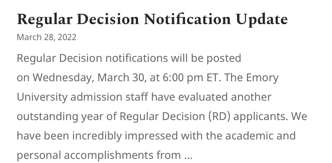Click the word "Decision" in the headline
Image resolution: width=332 pixels, height=163 pixels.
coord(108,20)
